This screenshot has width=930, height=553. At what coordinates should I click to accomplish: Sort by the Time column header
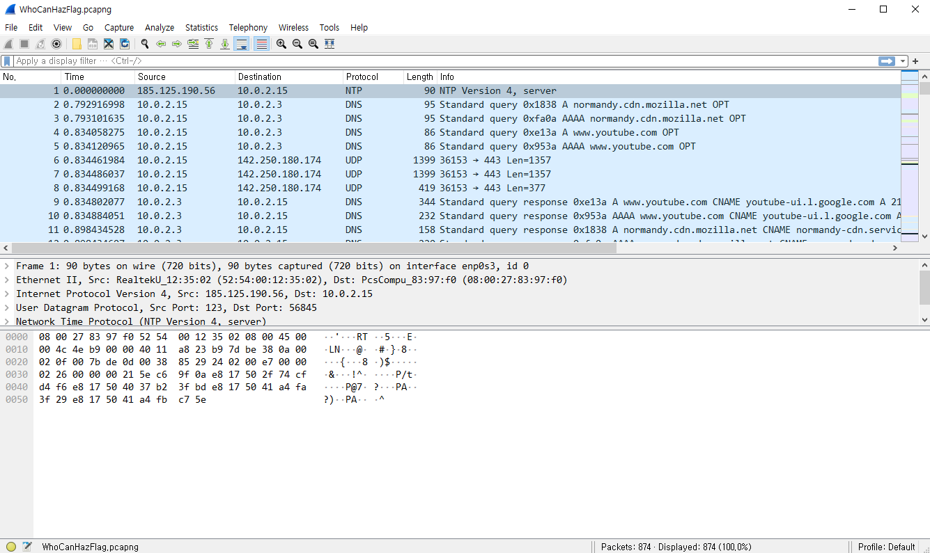point(98,77)
